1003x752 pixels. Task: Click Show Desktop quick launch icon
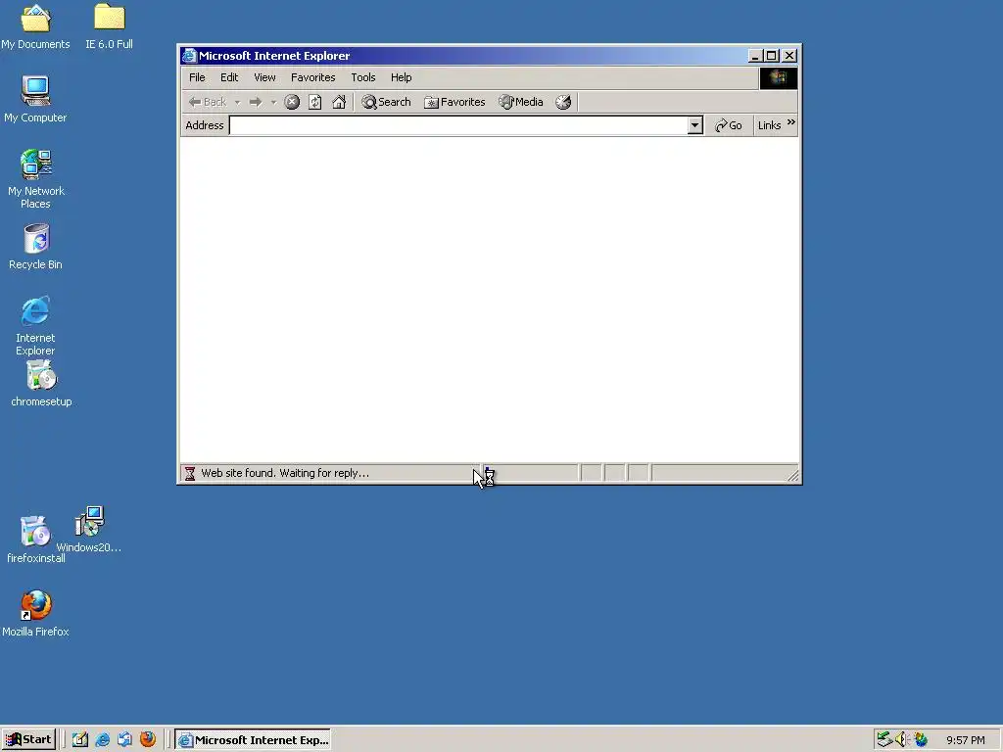[80, 740]
